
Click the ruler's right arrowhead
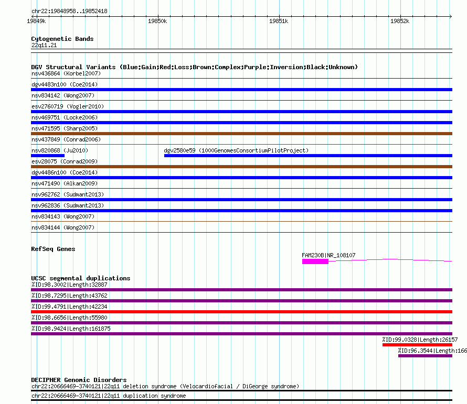(x=451, y=17)
